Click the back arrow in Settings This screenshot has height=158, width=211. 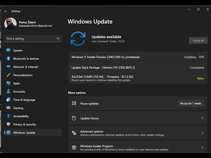coord(6,11)
